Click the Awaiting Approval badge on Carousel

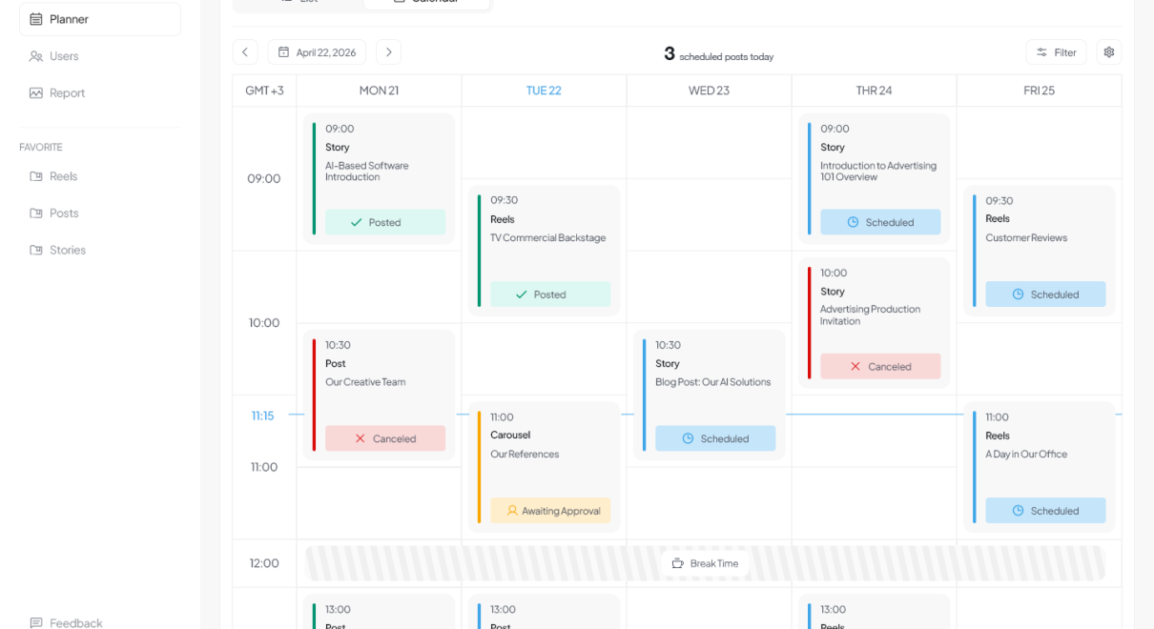[550, 511]
